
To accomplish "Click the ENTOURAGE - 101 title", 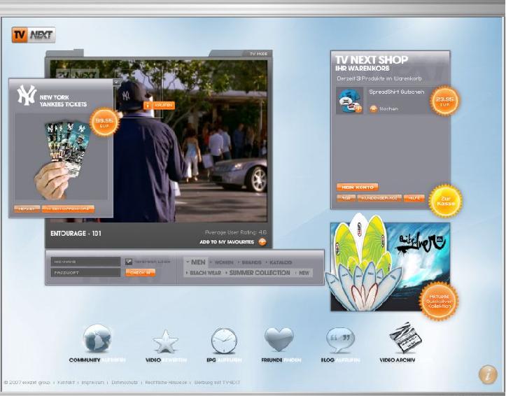I will [76, 234].
